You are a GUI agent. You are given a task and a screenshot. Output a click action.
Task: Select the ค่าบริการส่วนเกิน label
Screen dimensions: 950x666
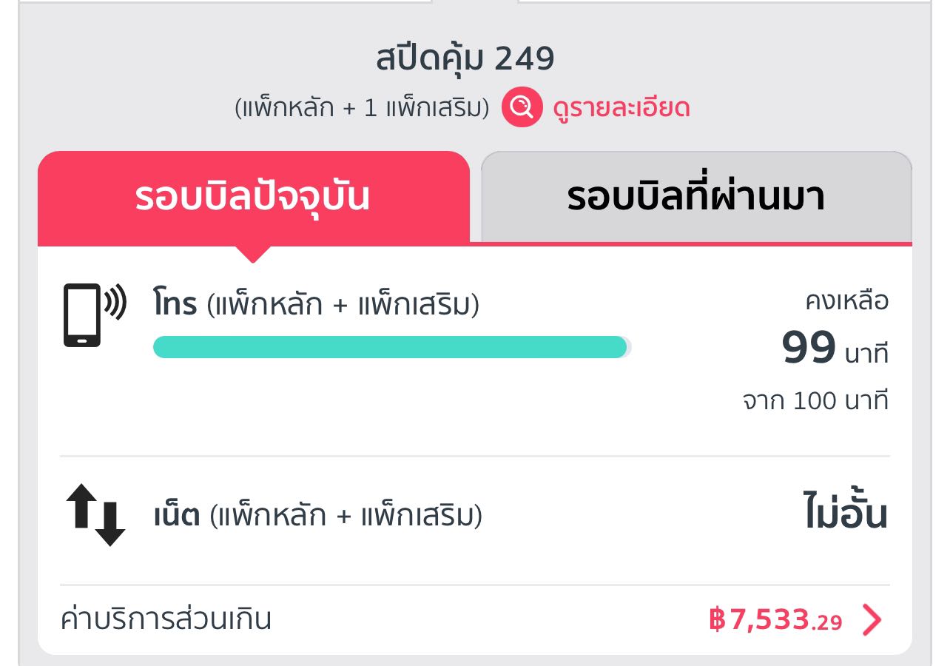pyautogui.click(x=166, y=619)
